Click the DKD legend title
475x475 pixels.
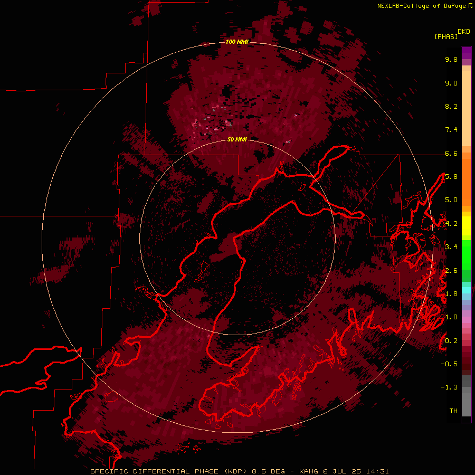point(464,32)
